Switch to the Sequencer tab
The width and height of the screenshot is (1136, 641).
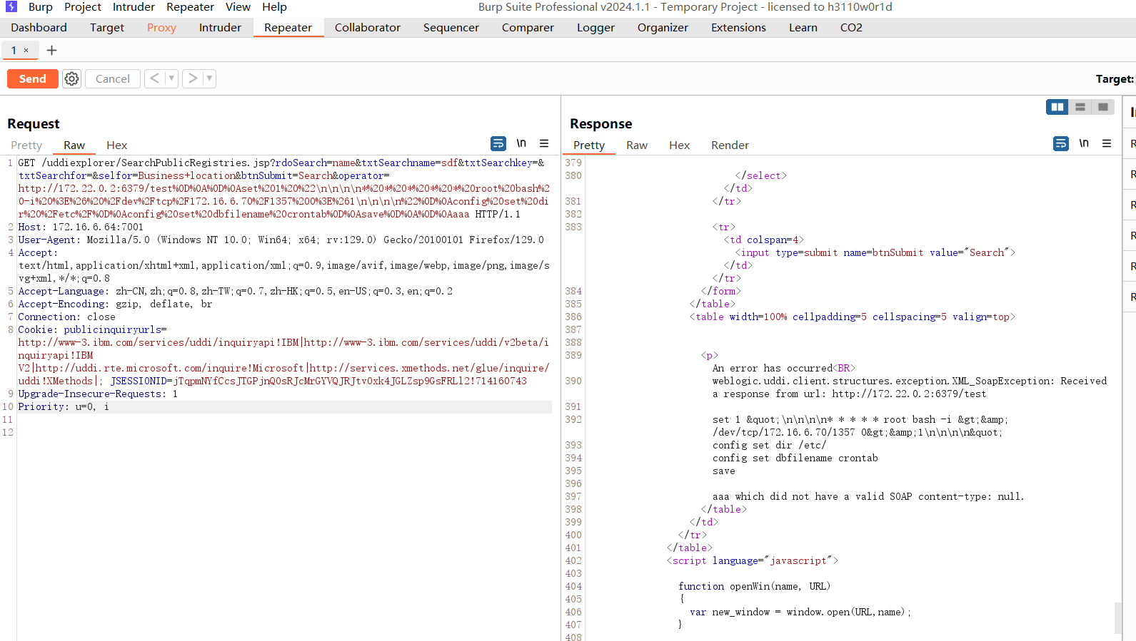451,28
